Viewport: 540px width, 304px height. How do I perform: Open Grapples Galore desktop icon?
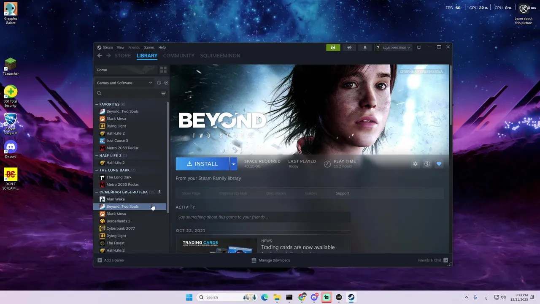(x=11, y=13)
